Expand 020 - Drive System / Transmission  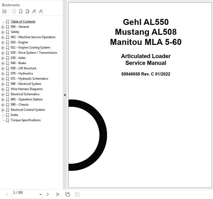click(x=3, y=53)
